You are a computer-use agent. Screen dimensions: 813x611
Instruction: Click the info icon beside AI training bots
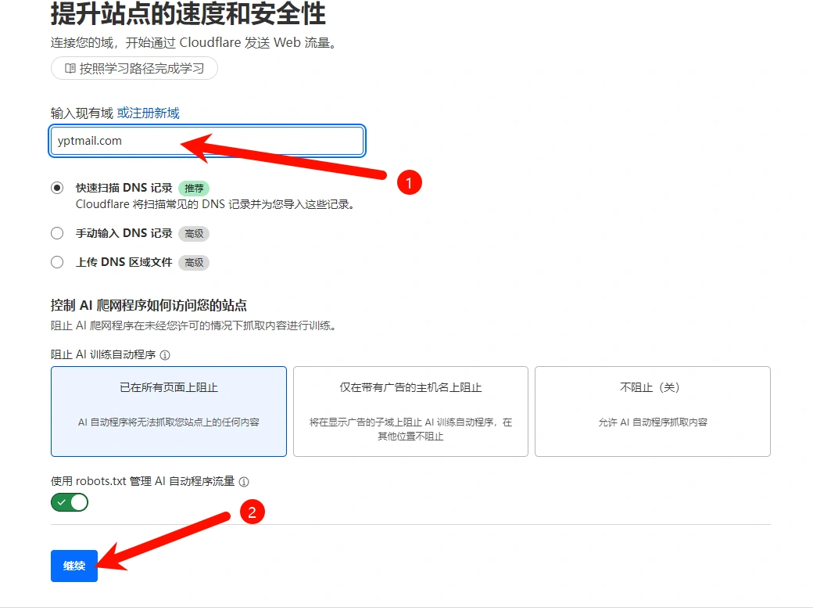click(x=165, y=354)
